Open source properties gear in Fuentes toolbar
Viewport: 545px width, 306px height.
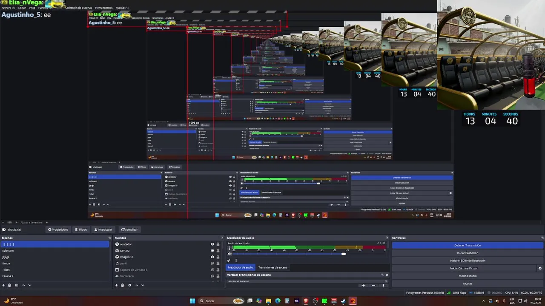point(129,285)
